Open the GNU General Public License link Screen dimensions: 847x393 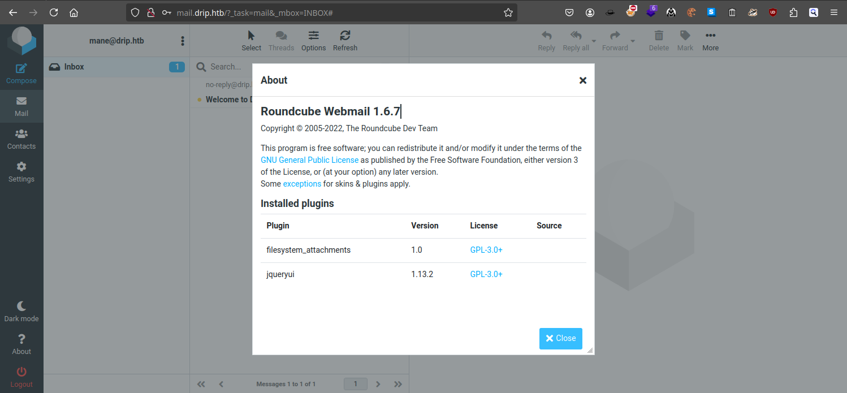(x=309, y=160)
